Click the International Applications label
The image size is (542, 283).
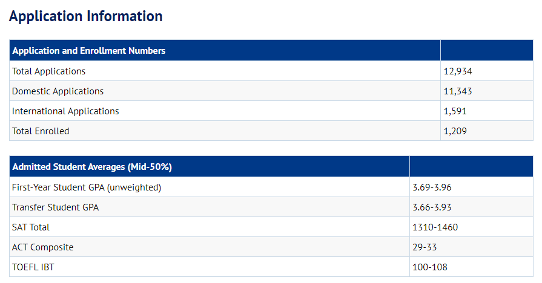pos(65,111)
